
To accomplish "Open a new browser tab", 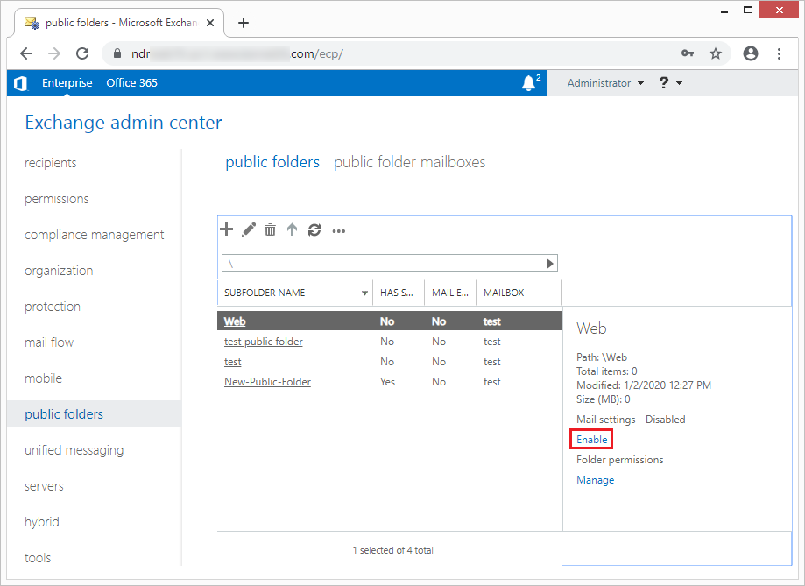I will coord(244,23).
